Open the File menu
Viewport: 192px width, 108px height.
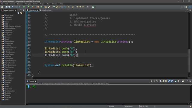point(2,4)
